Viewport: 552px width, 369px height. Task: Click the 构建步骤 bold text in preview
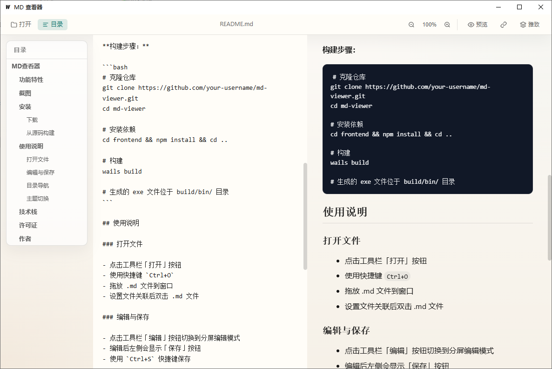point(339,50)
